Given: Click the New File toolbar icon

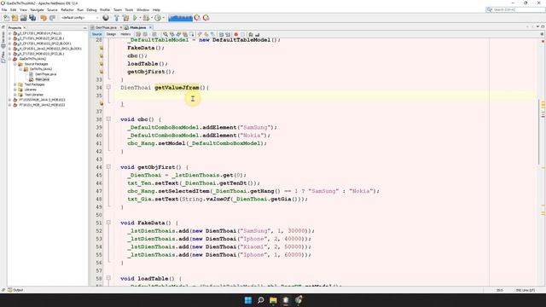Looking at the screenshot, I should pos(7,18).
